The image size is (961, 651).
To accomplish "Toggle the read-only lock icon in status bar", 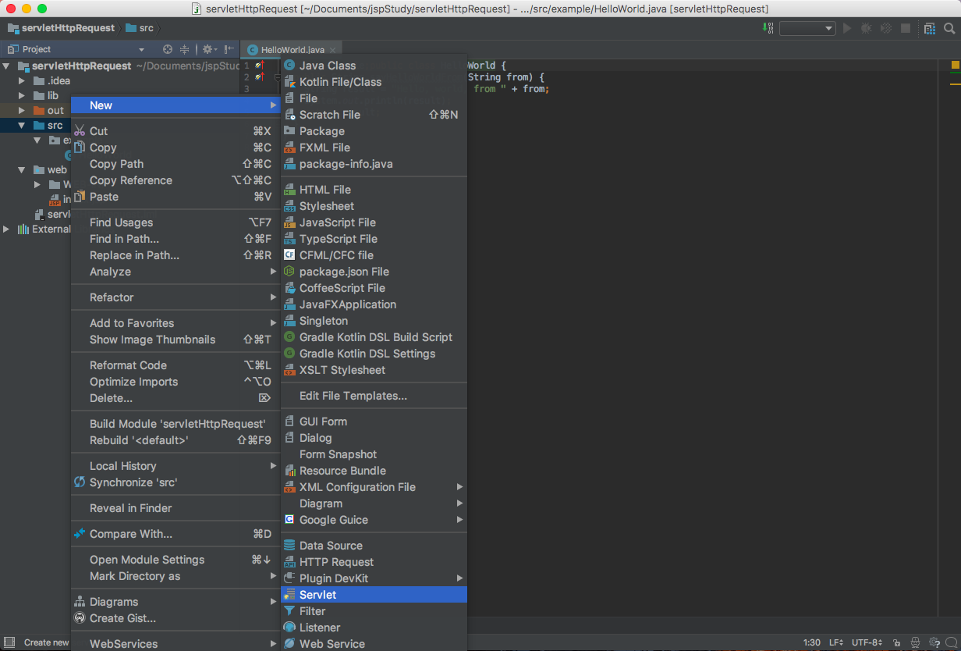I will point(897,642).
